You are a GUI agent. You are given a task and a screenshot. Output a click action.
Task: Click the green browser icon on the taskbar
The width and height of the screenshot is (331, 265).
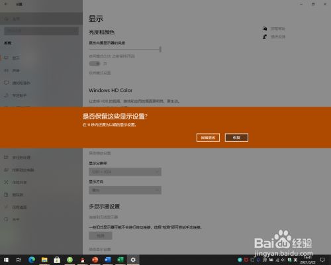pos(70,260)
